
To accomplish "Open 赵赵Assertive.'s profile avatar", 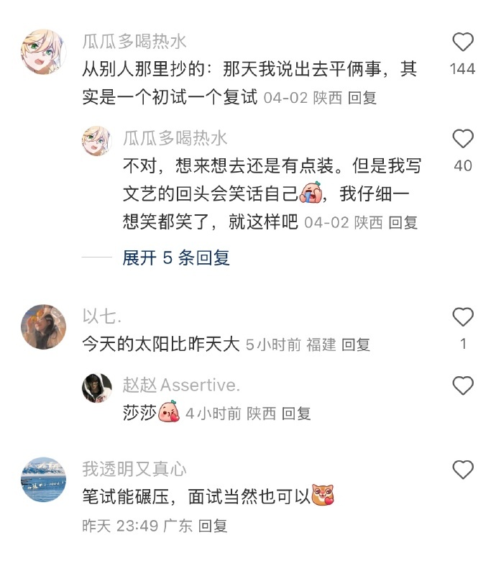I will click(96, 388).
